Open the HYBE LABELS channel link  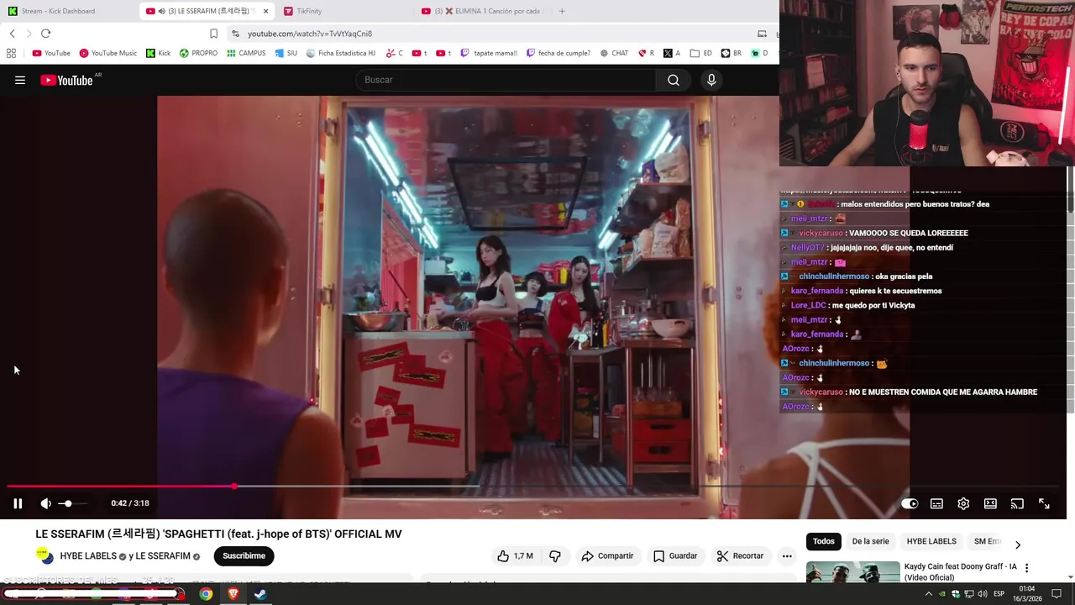(x=88, y=556)
